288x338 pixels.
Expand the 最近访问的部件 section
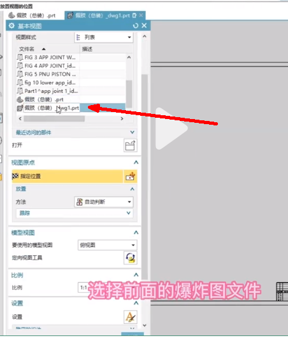click(75, 132)
